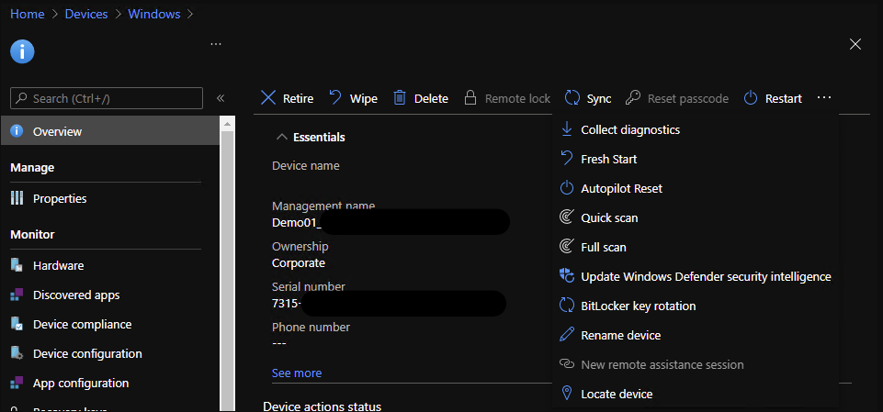The width and height of the screenshot is (883, 412).
Task: Click the Restart power icon
Action: [x=751, y=98]
